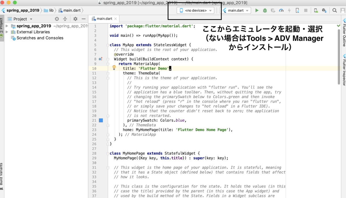Click main.dart in navigation breadcrumb
Viewport: 346px width, 198px height.
(69, 10)
